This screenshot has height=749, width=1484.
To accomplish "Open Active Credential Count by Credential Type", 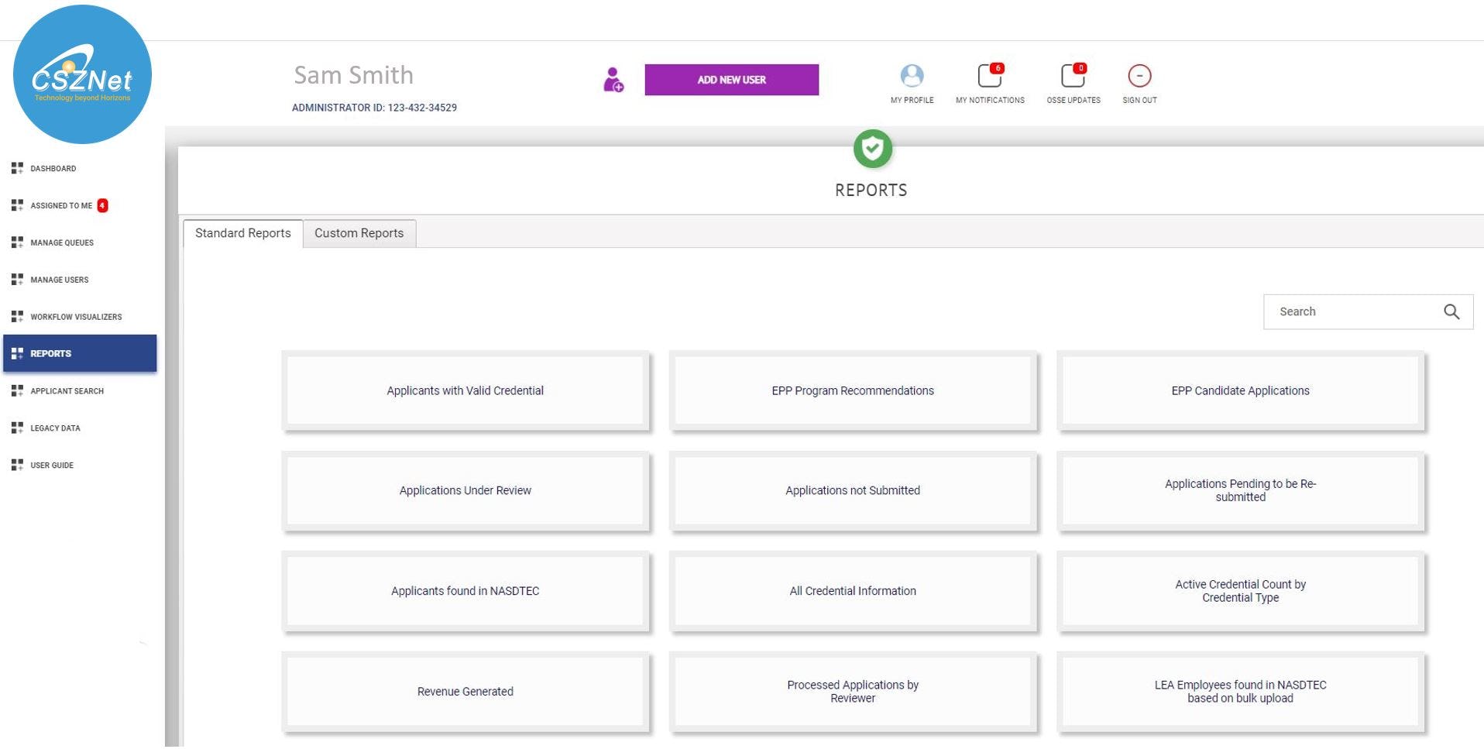I will 1241,591.
